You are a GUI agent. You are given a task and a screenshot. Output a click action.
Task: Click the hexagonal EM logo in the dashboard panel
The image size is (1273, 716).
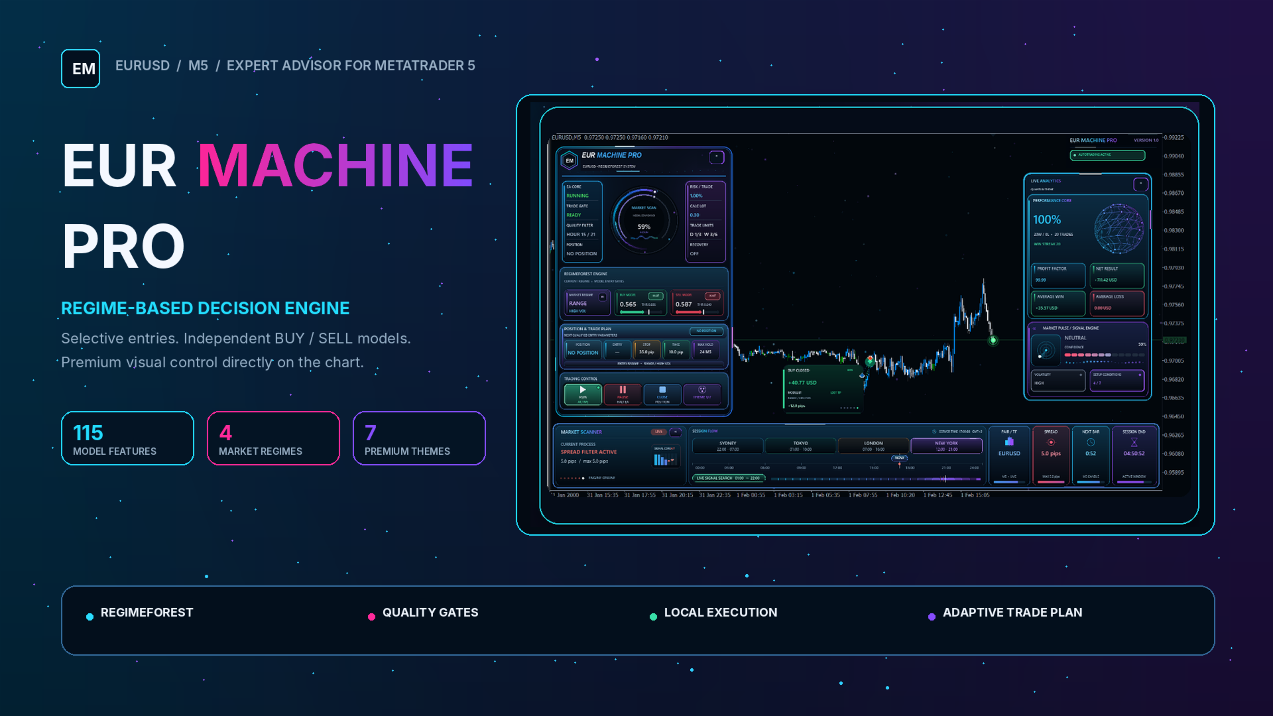point(570,160)
